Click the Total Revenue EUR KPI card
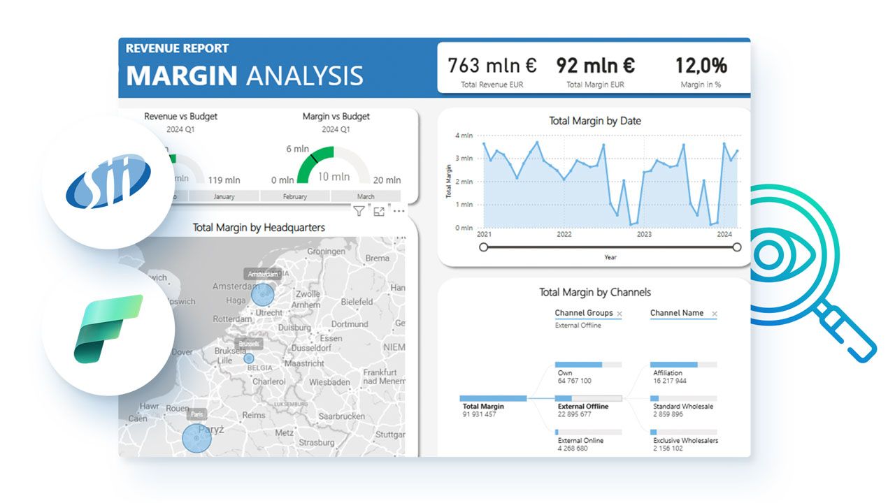 tap(493, 68)
